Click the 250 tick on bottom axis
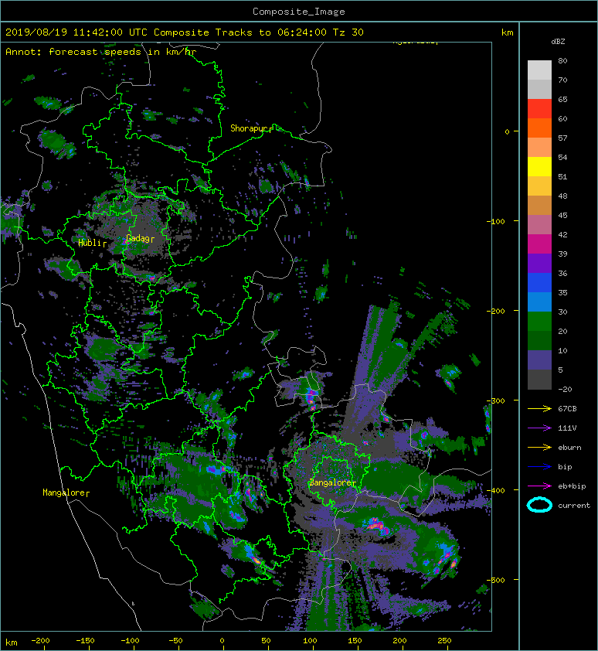Screen dimensions: 598x651 click(444, 641)
